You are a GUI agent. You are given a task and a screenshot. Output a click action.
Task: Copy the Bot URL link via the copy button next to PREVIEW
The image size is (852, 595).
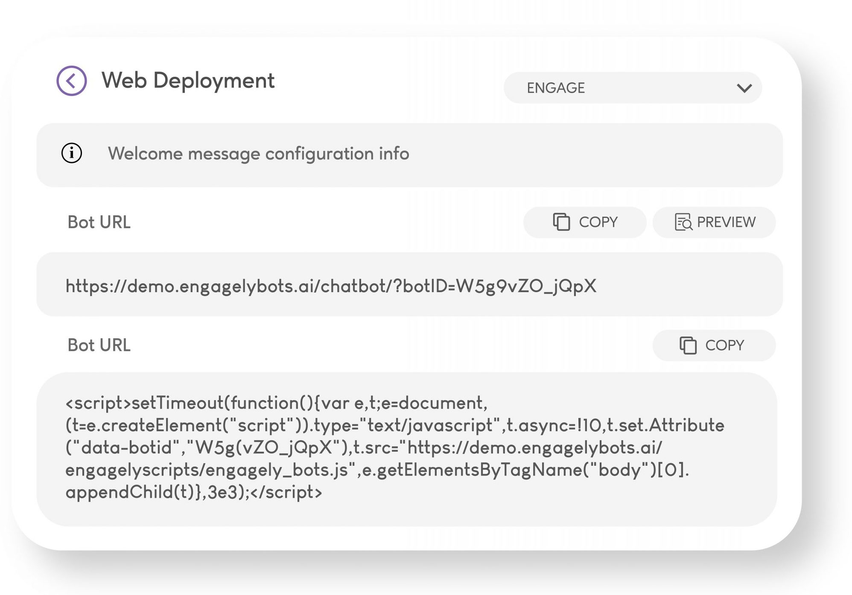[x=585, y=222]
